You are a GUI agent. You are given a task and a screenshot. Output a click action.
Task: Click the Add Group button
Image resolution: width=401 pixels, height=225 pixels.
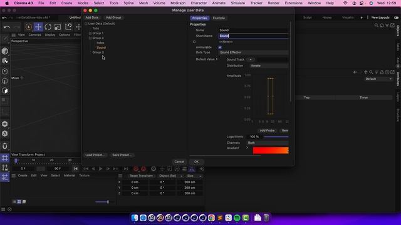113,17
